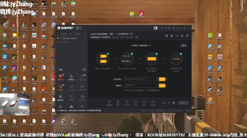Reveal the hidden stream key
Screen dimensions: 247x138
pos(157,86)
